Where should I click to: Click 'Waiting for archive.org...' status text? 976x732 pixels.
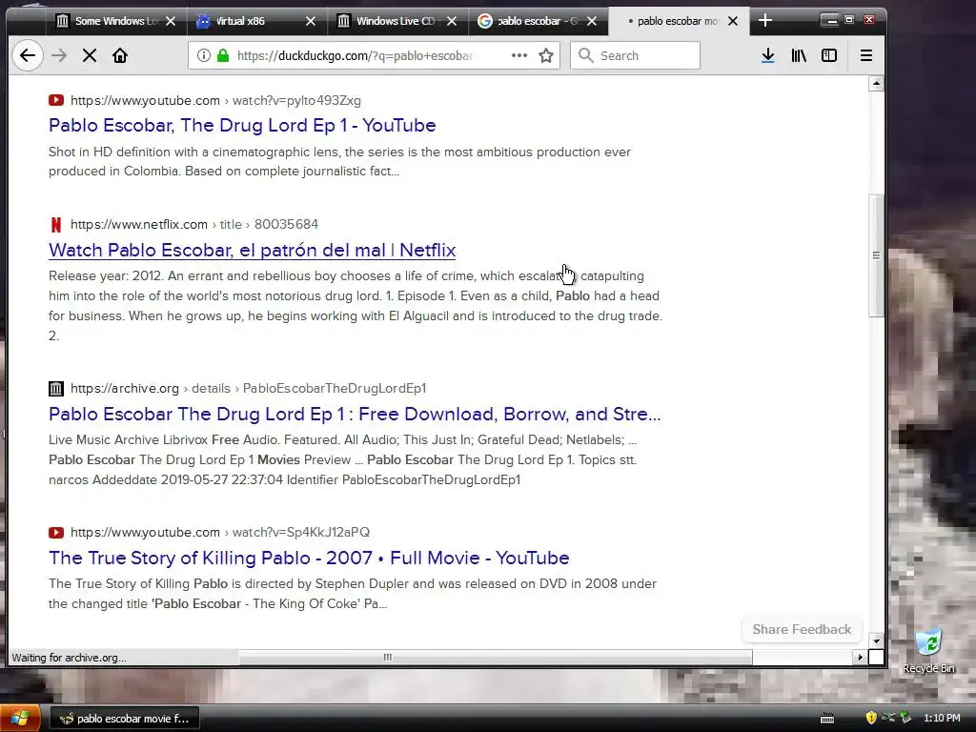69,658
